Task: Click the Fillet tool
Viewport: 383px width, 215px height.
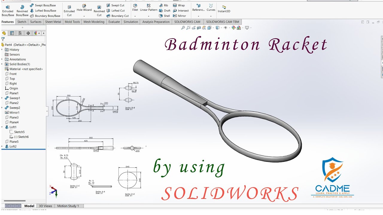Action: coord(135,8)
